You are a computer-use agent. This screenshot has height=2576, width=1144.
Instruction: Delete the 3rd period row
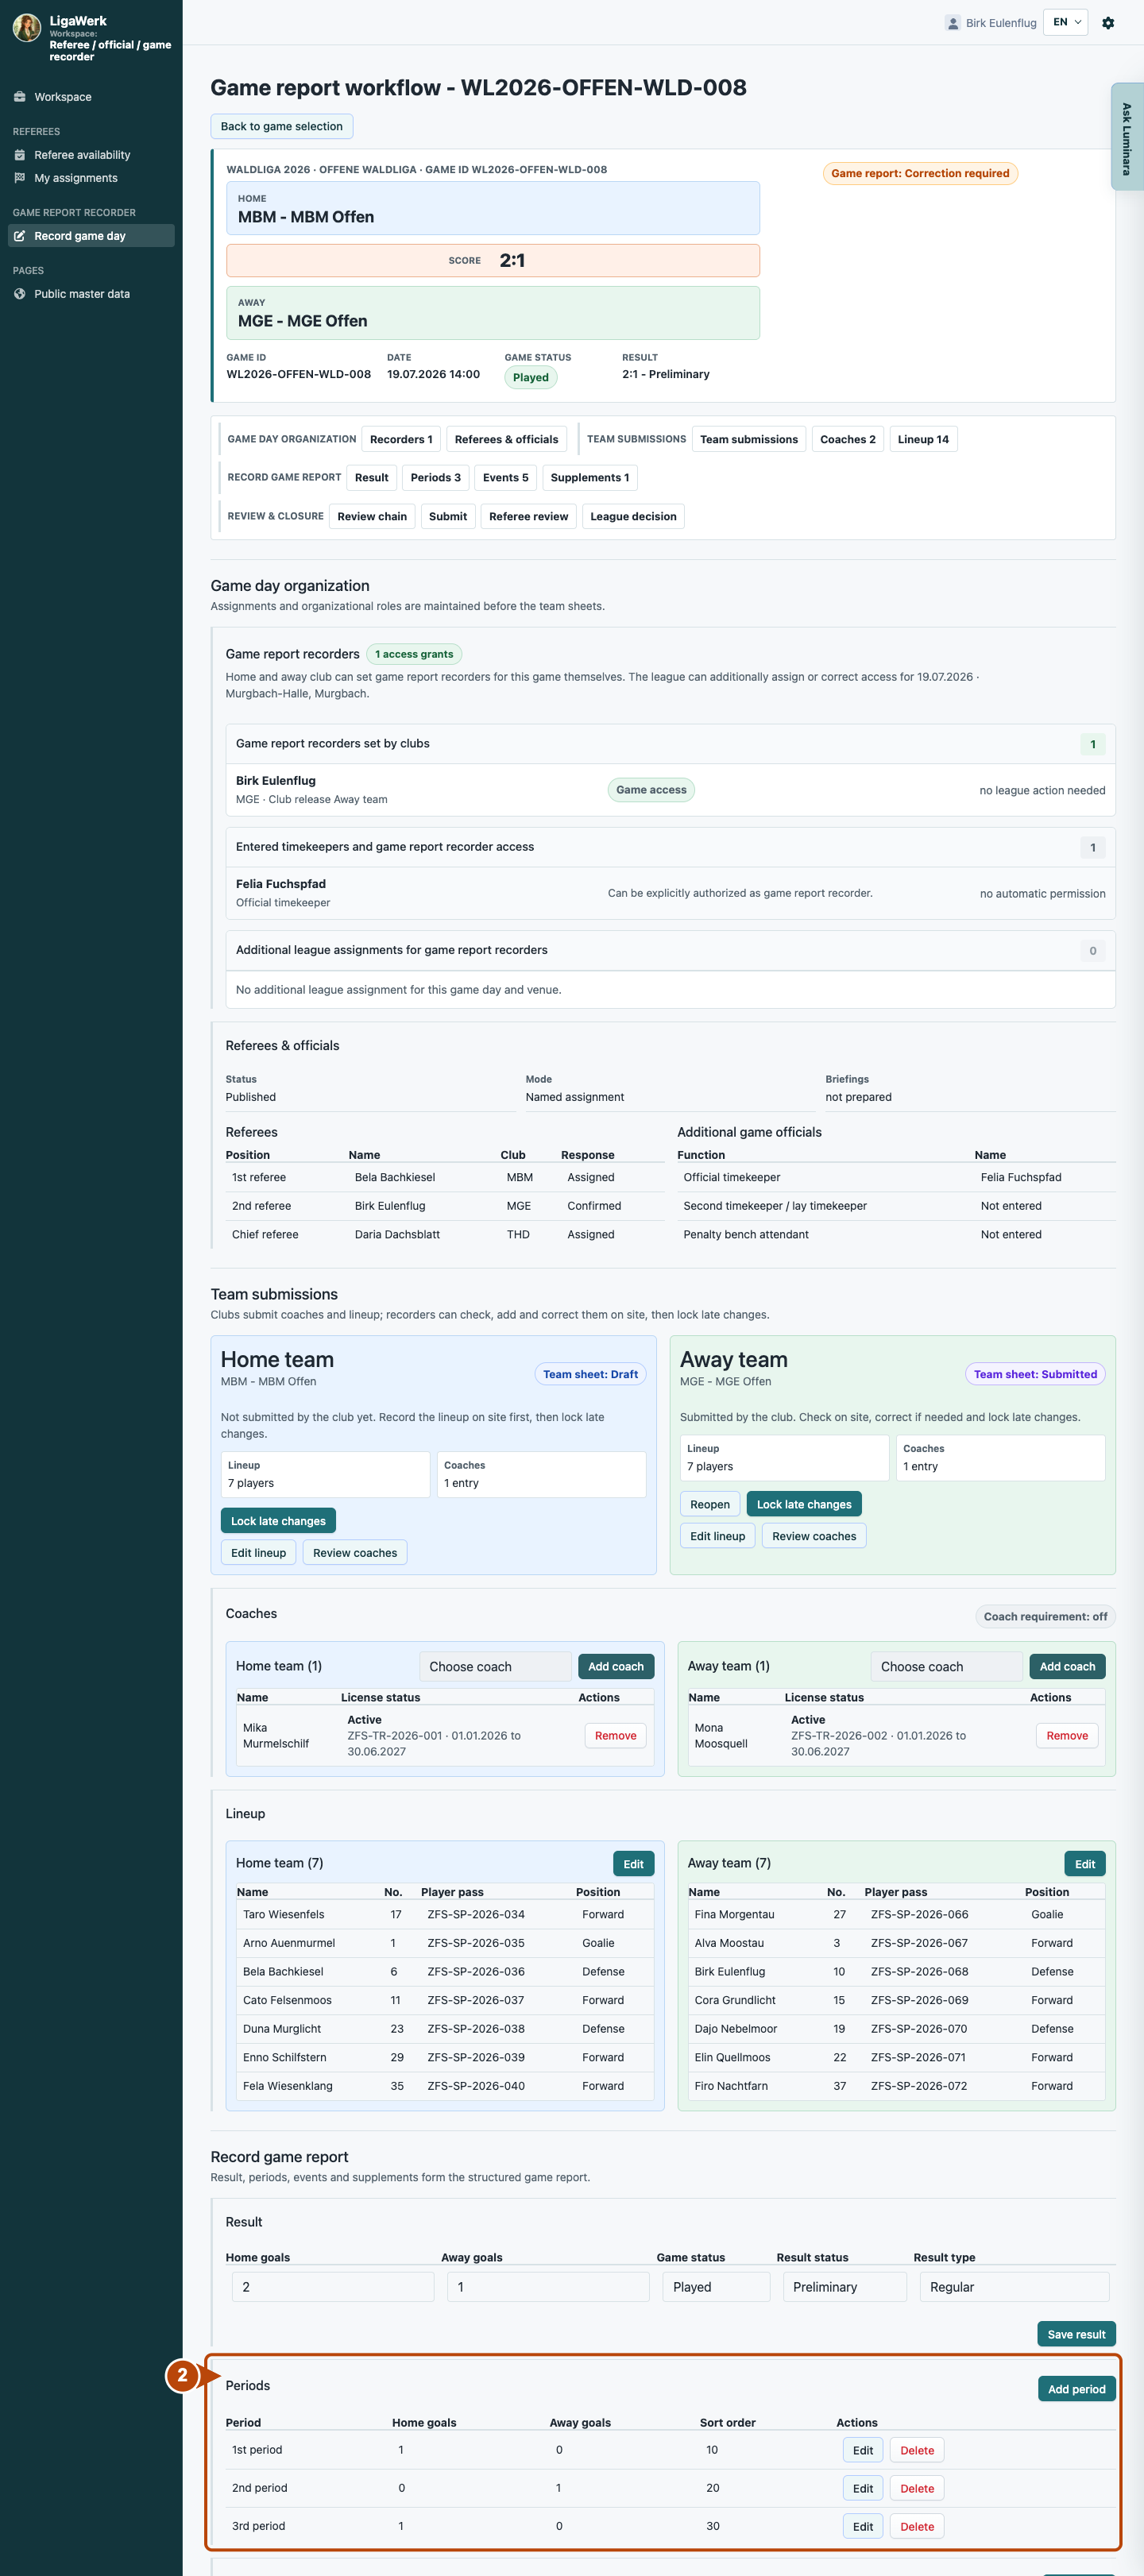coord(917,2526)
